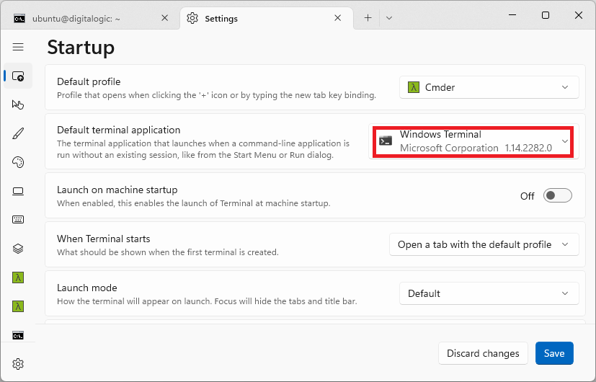Close the Settings tab

click(337, 18)
